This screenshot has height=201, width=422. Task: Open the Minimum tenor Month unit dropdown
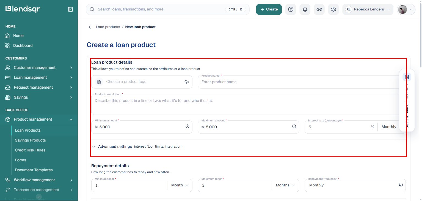click(x=180, y=185)
